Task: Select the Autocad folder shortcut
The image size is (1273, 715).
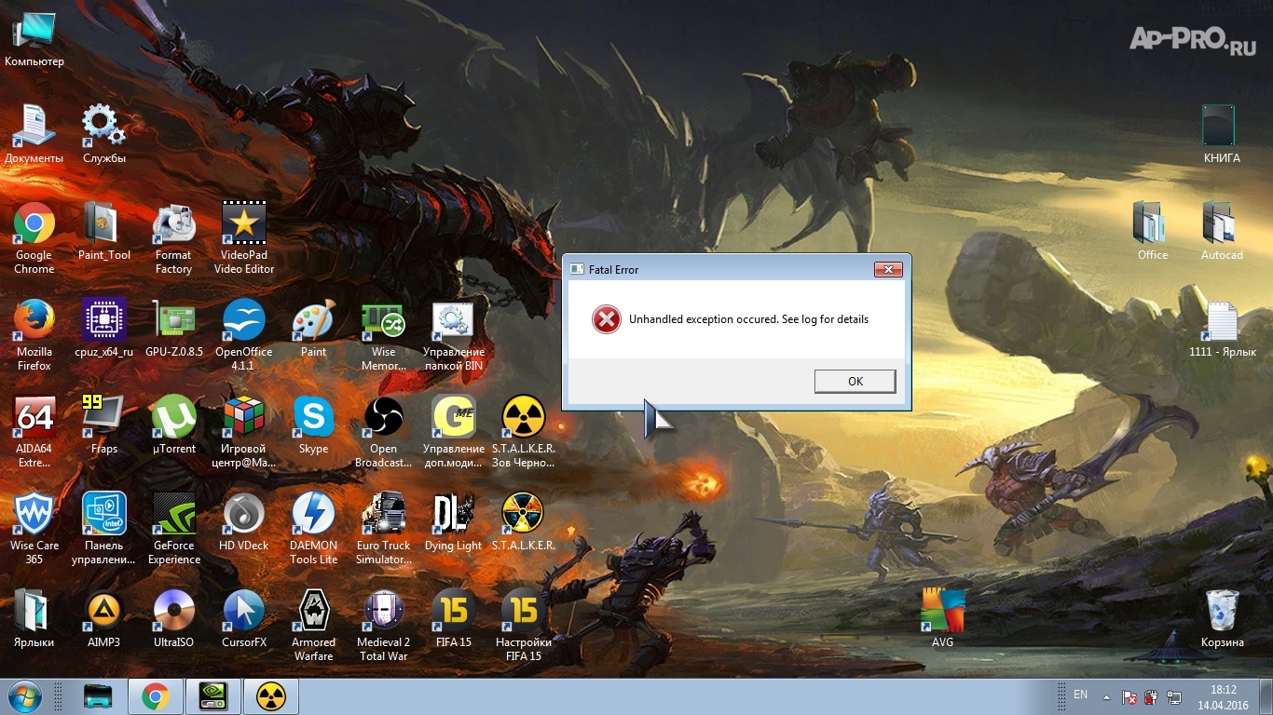Action: 1222,233
